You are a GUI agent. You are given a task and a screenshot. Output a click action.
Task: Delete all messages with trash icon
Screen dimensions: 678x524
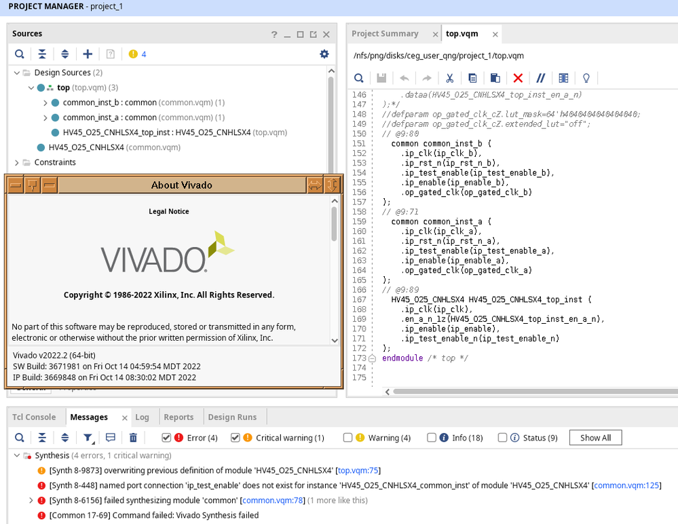click(x=133, y=438)
